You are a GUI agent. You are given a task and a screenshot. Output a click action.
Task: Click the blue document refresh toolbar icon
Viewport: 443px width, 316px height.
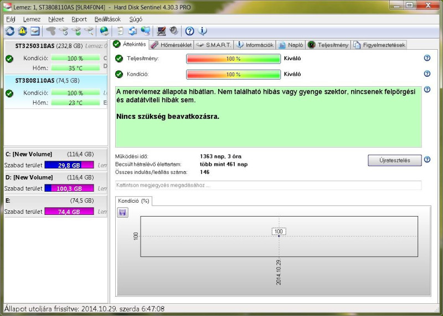tap(133, 31)
